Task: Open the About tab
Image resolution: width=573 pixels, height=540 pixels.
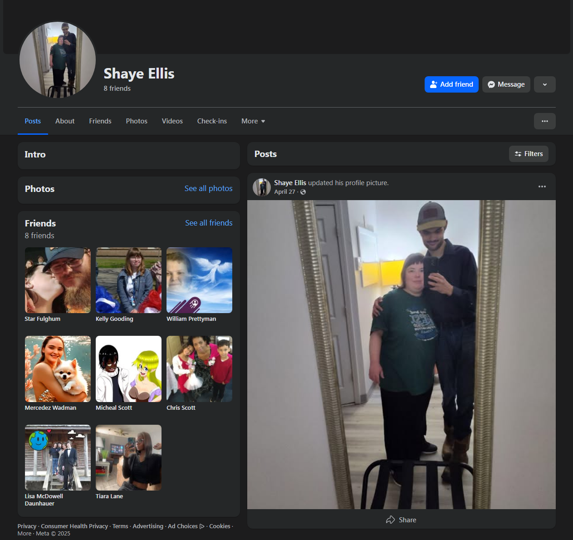Action: point(65,121)
